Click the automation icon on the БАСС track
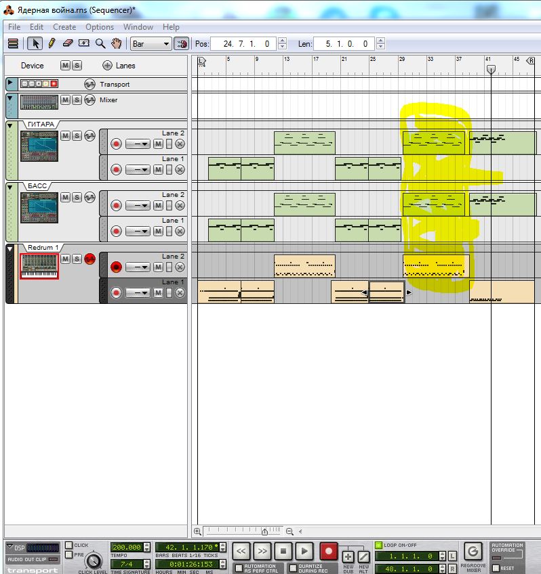 coord(89,198)
